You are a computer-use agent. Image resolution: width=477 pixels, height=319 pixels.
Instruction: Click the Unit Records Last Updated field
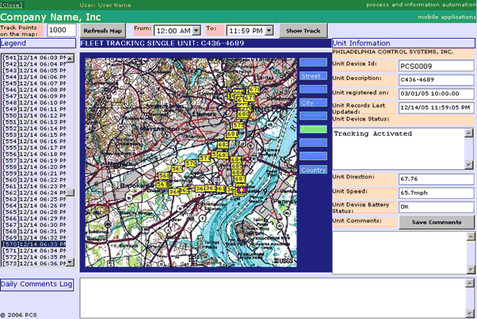click(437, 108)
